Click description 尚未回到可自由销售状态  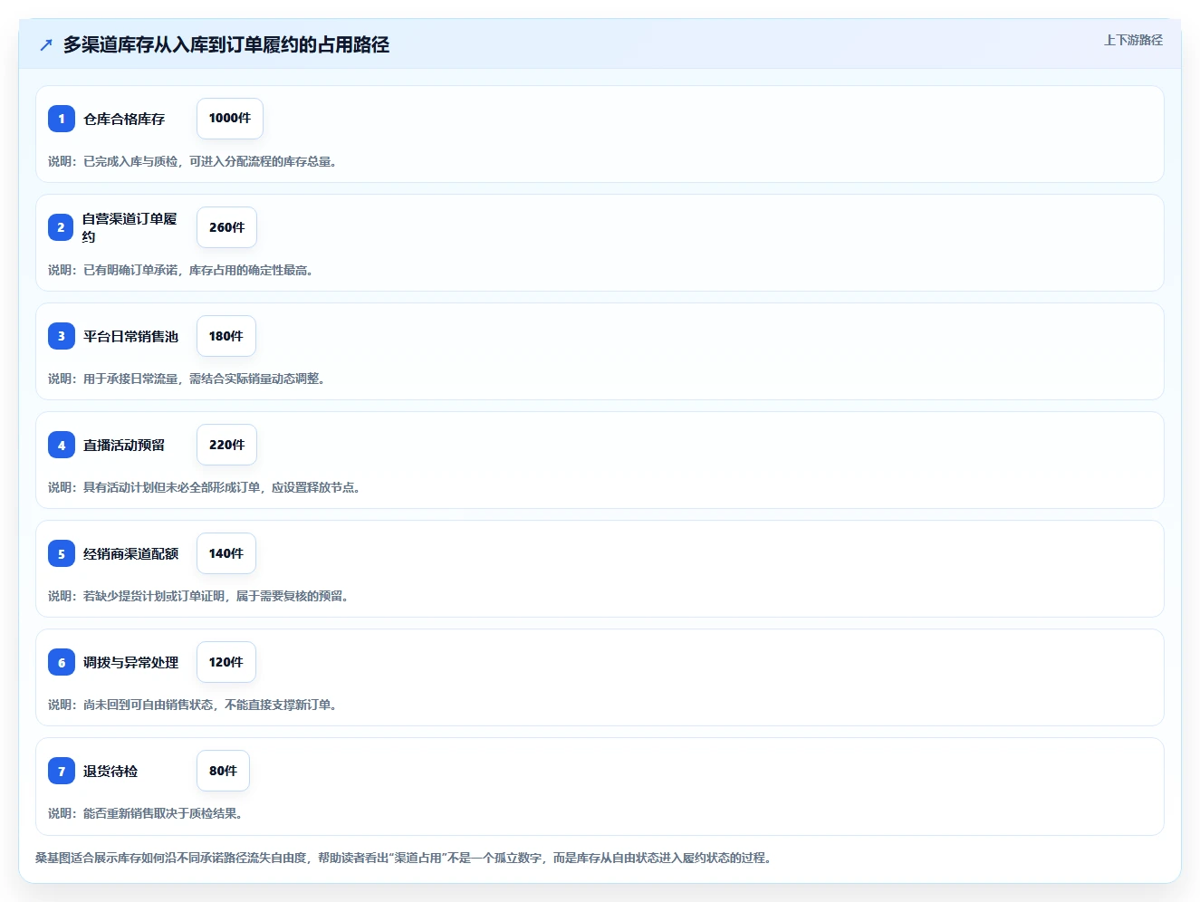pos(193,705)
